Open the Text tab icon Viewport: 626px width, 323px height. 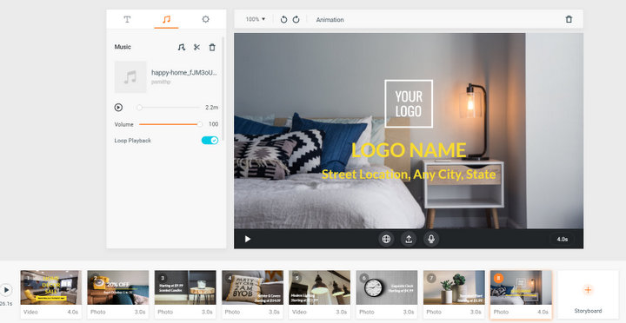(127, 19)
